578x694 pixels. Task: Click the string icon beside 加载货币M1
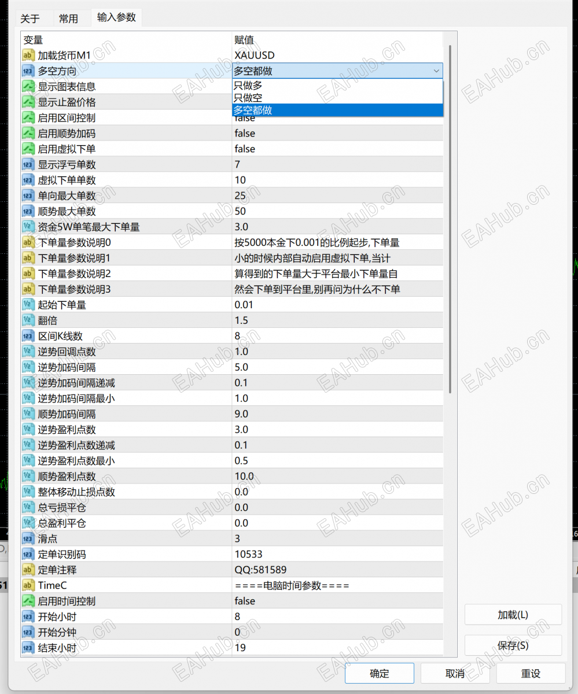coord(28,56)
